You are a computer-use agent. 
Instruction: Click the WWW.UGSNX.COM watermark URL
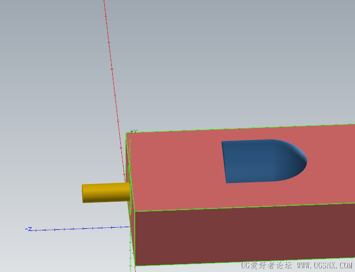[325, 265]
